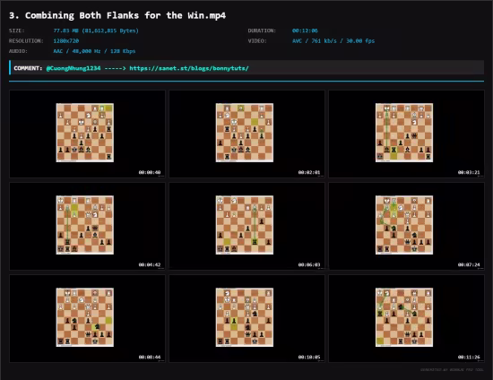Click the DURATION: label
Image resolution: width=493 pixels, height=380 pixels.
pyautogui.click(x=262, y=30)
